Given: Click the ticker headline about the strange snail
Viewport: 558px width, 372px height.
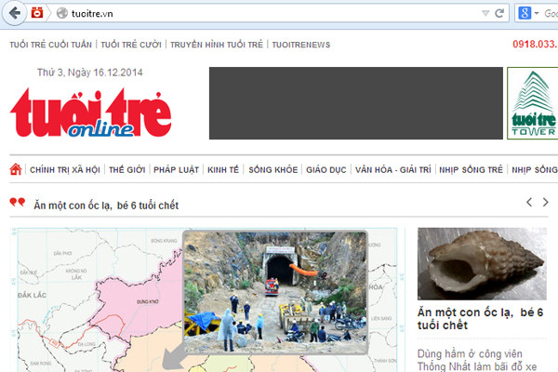Looking at the screenshot, I should pos(106,205).
